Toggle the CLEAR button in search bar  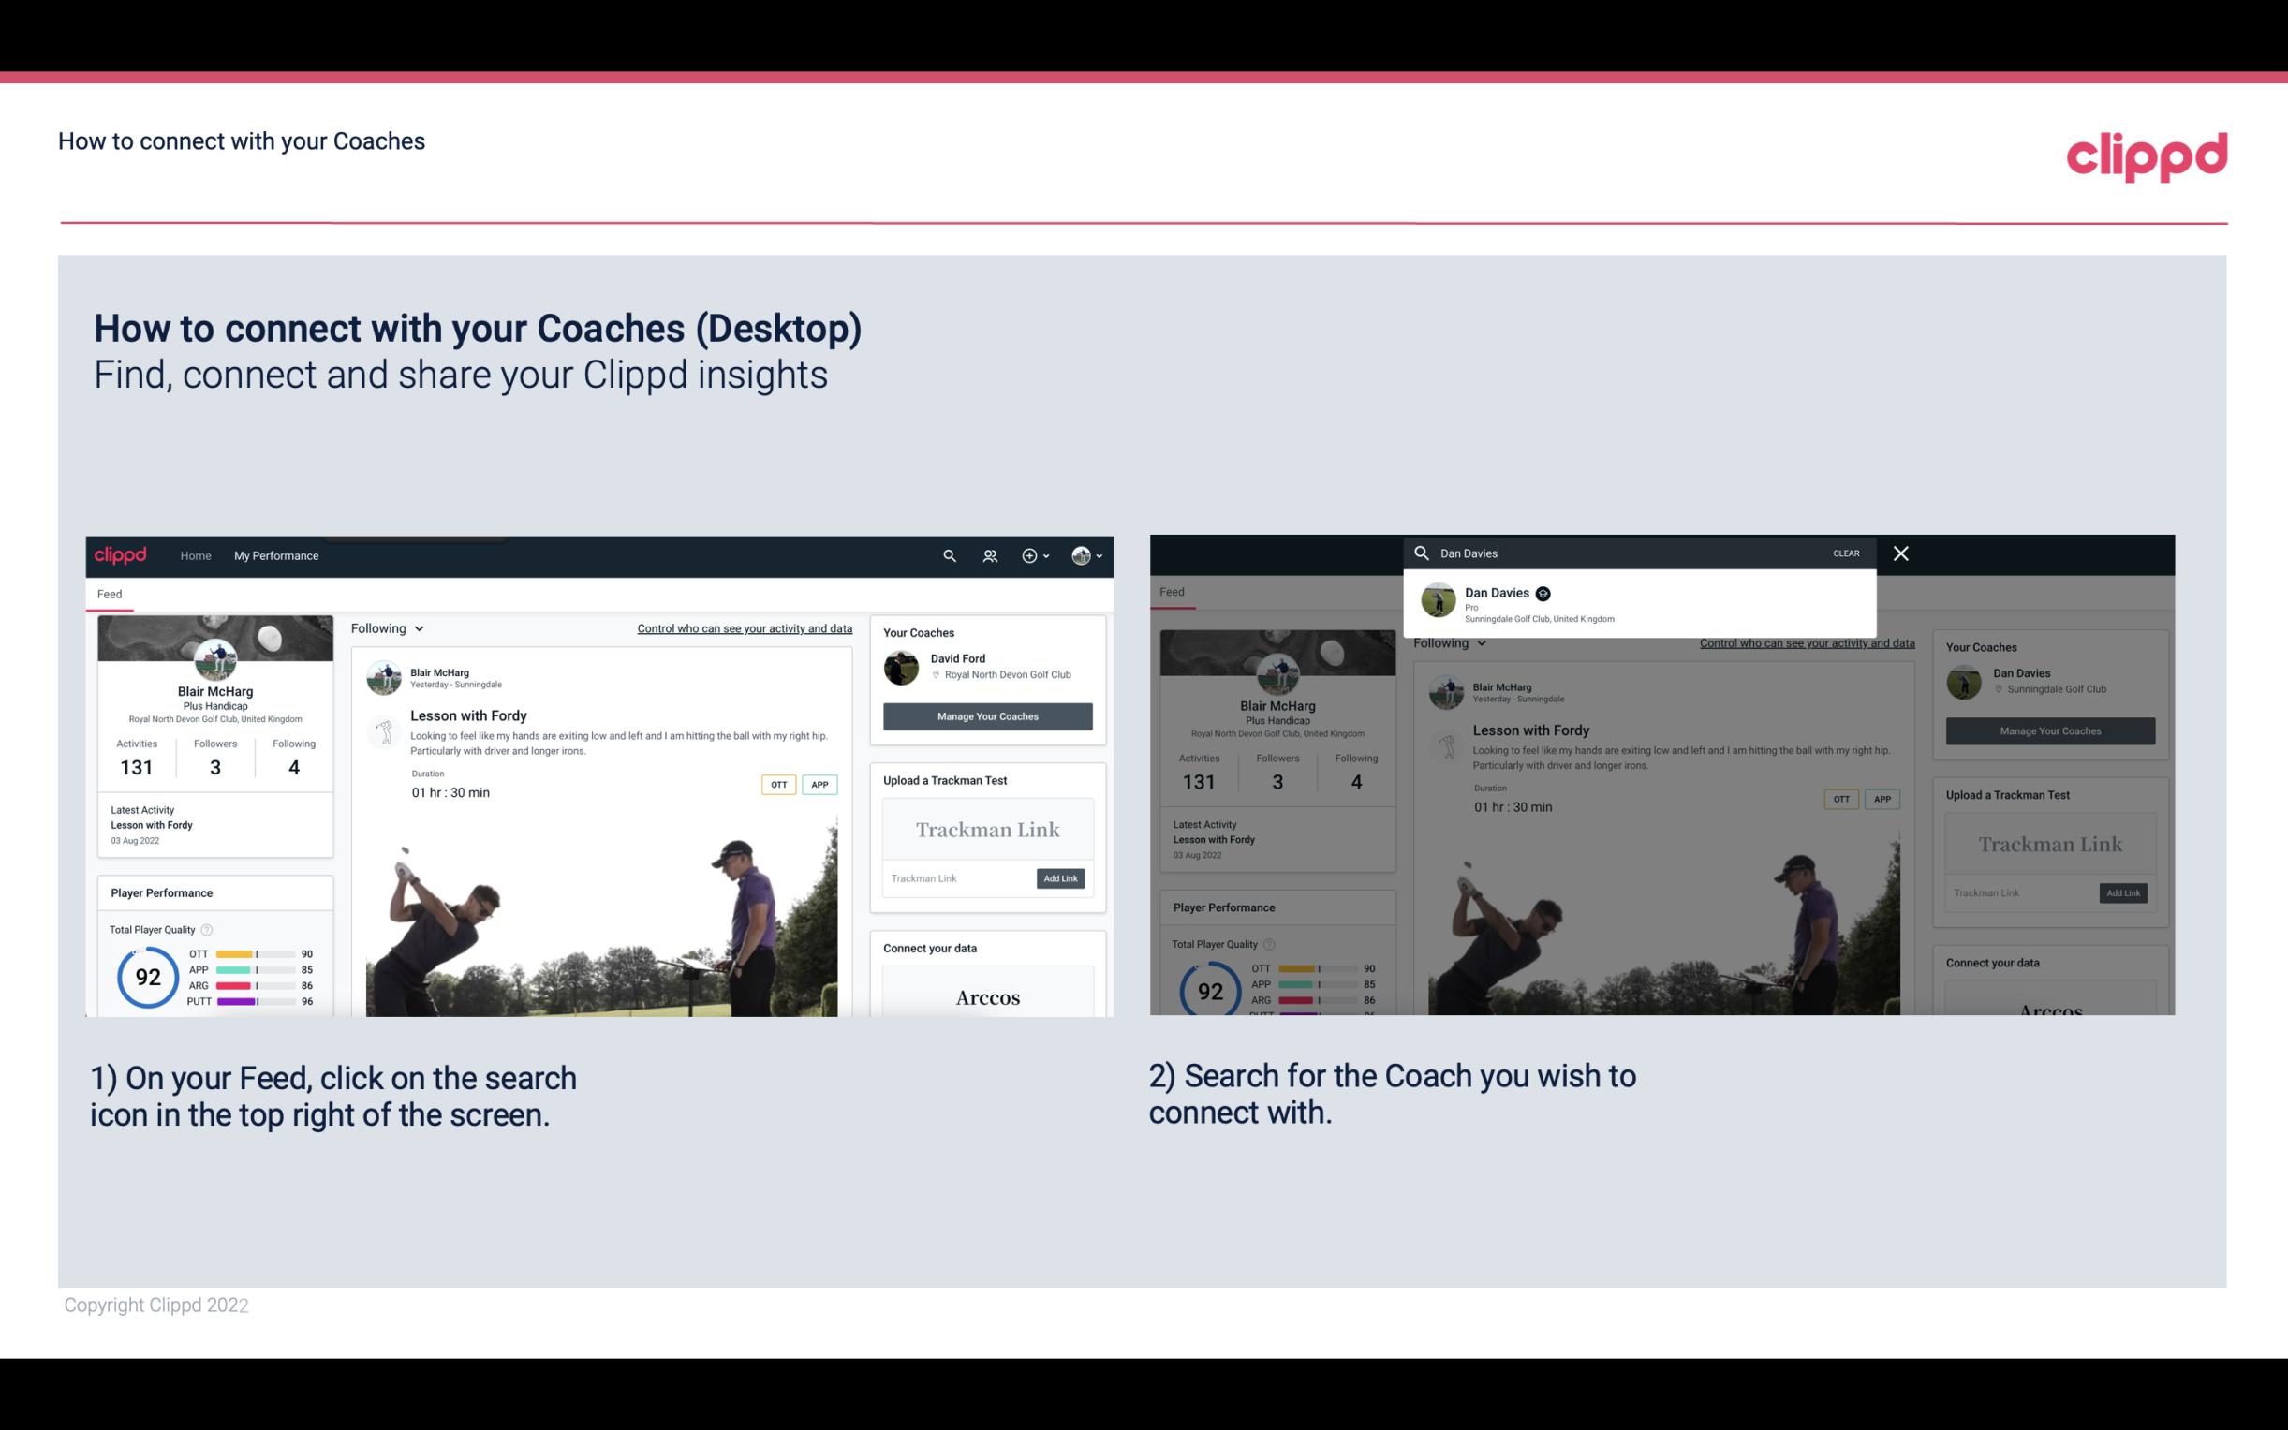click(x=1847, y=552)
